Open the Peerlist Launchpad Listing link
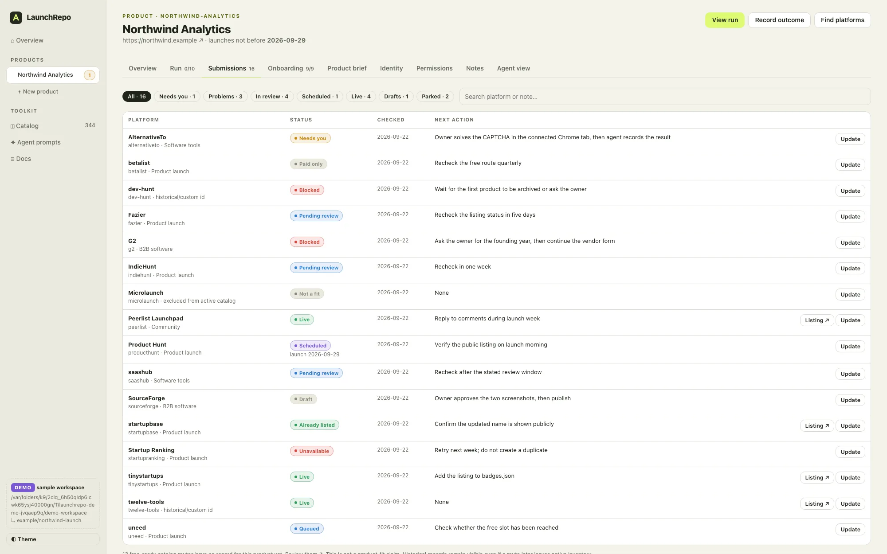The image size is (887, 554). (x=817, y=320)
